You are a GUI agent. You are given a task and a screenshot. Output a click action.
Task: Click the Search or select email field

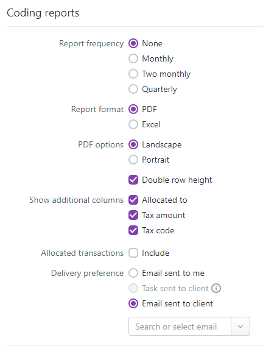pos(180,327)
